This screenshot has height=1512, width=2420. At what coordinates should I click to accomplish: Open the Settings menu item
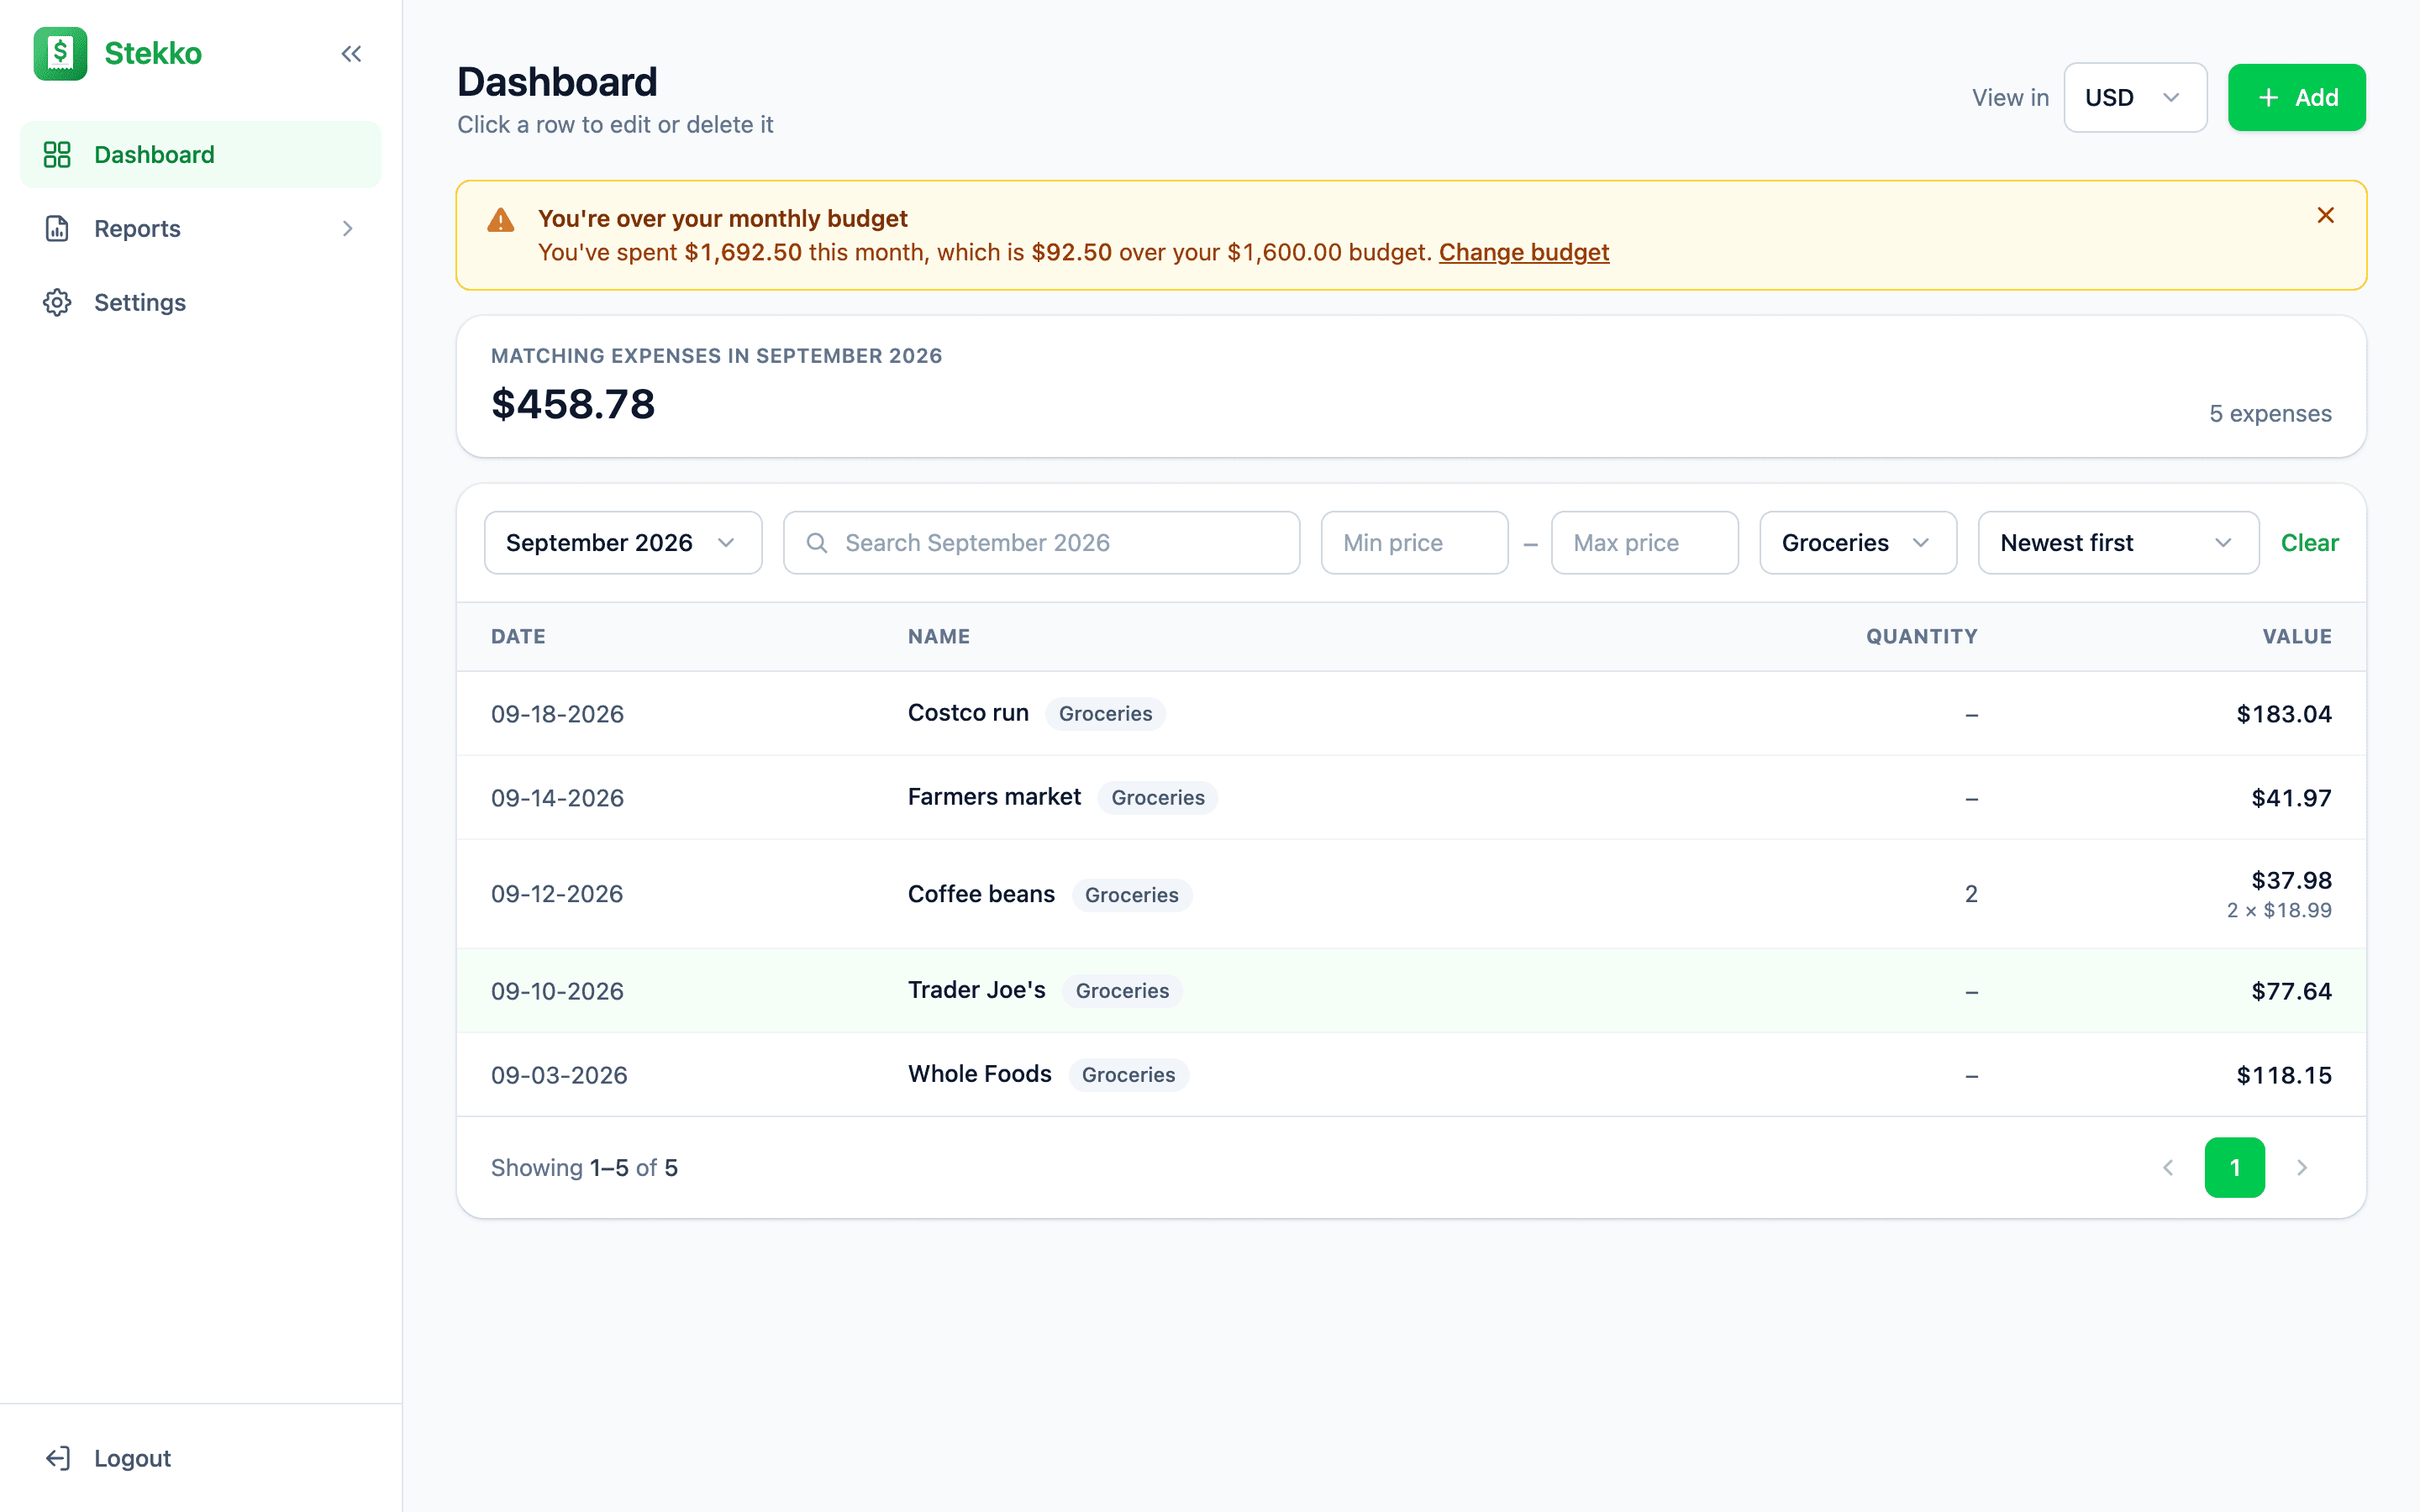[201, 303]
